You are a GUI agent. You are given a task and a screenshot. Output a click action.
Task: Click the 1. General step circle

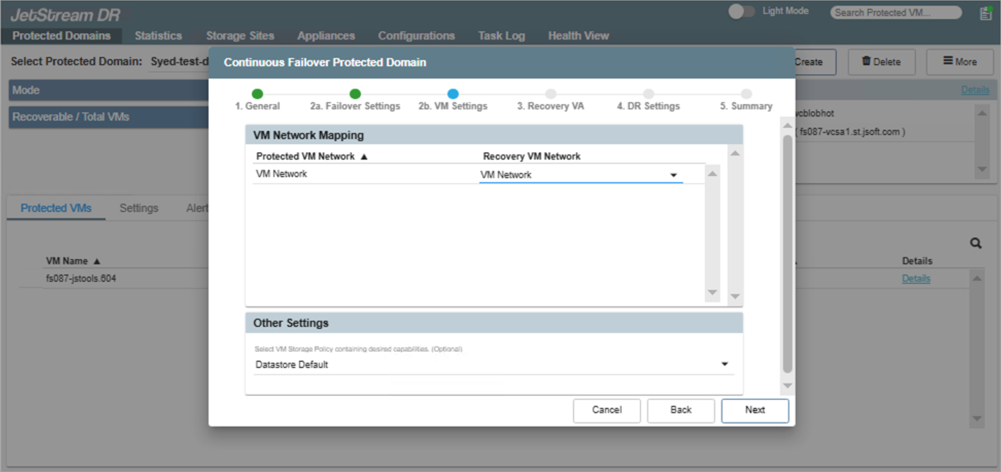(x=257, y=94)
